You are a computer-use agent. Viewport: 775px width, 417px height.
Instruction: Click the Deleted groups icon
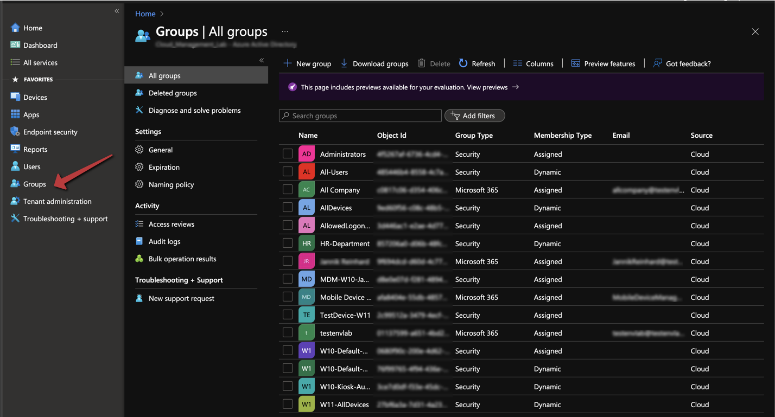pos(141,93)
